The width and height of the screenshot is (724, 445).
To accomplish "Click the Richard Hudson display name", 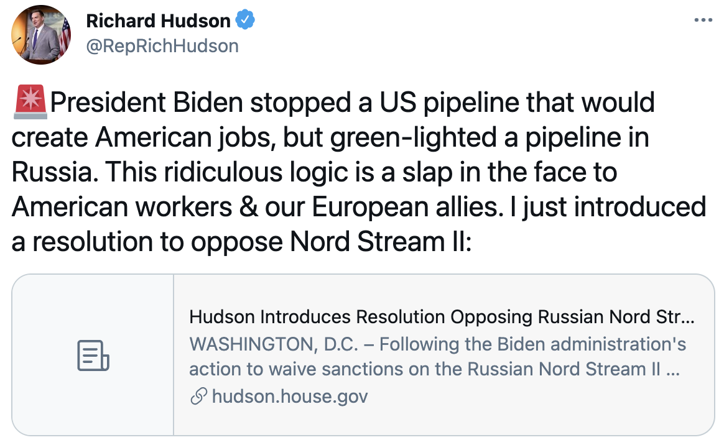I will (158, 21).
